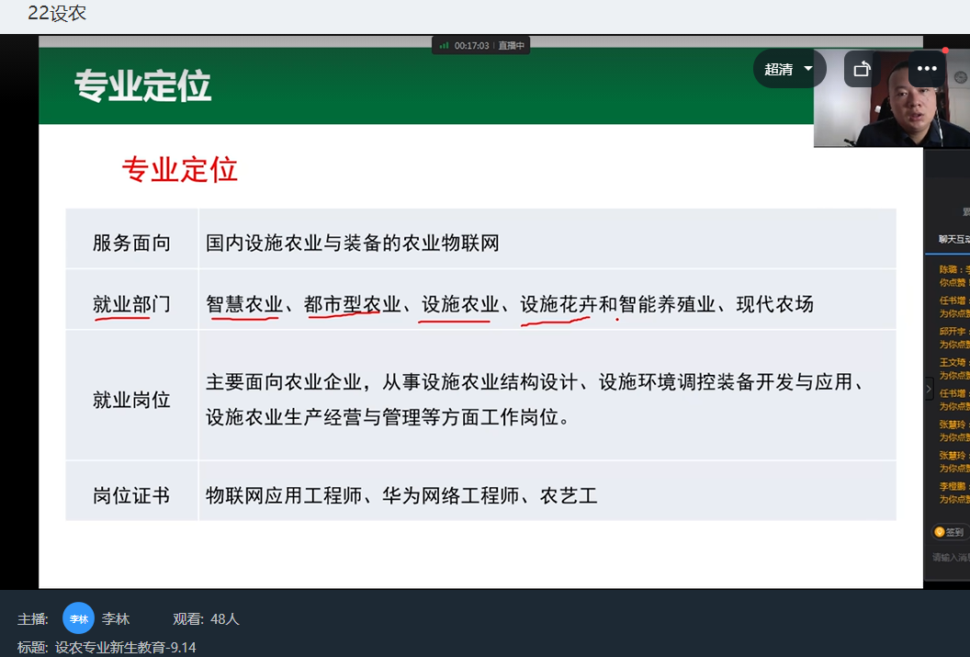
Task: Click the 直播中 live status label
Action: click(x=511, y=45)
